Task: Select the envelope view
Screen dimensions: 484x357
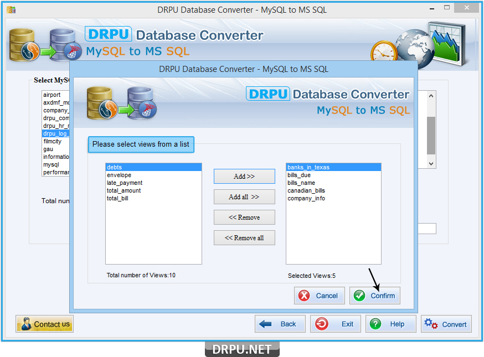Action: coord(153,175)
